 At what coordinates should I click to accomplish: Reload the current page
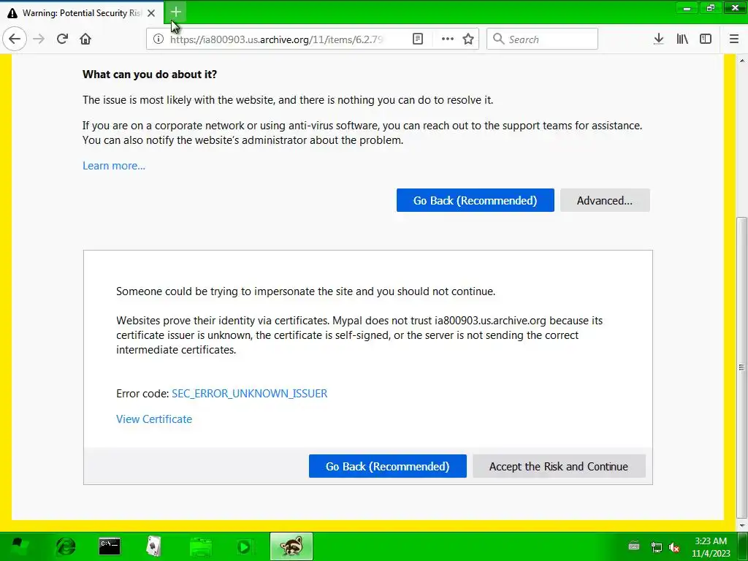point(62,39)
